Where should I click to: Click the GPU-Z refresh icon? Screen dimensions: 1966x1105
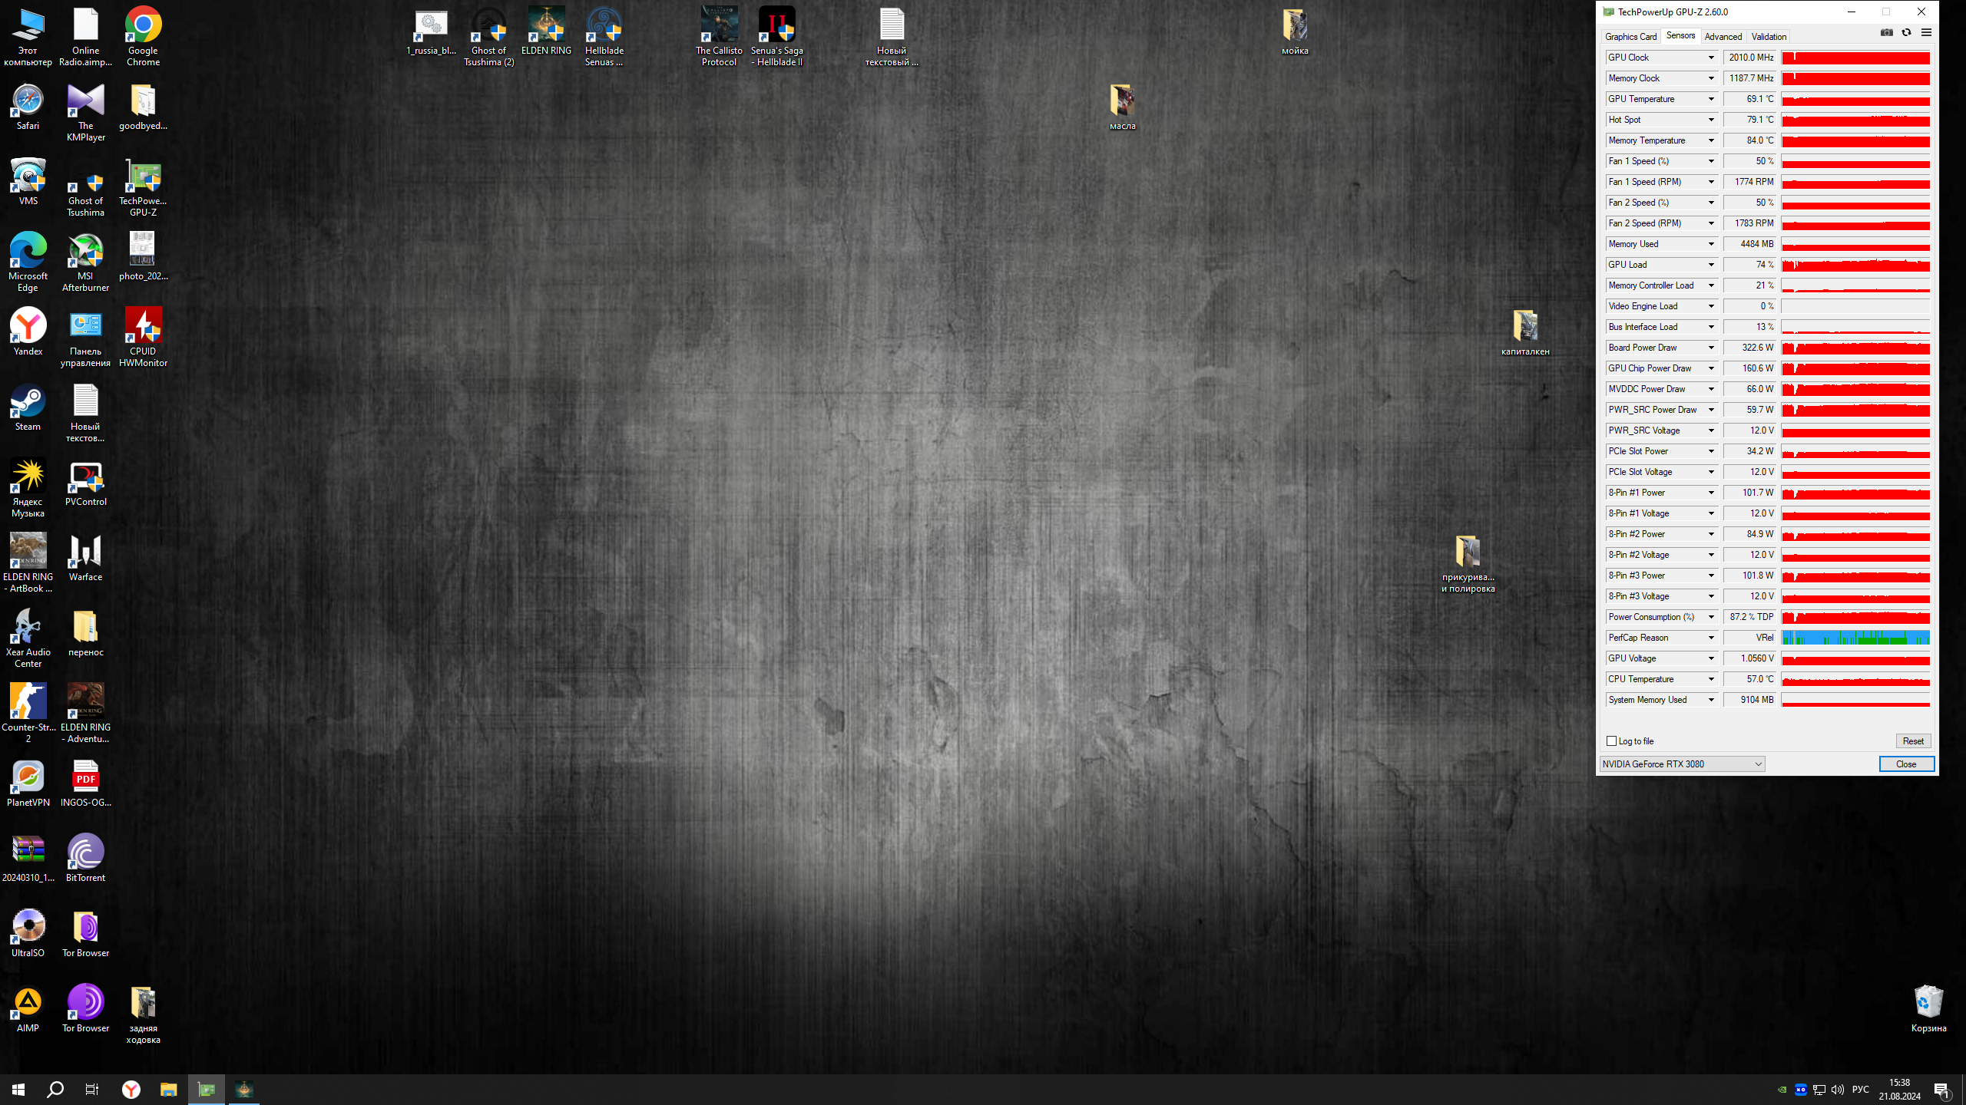[1906, 33]
